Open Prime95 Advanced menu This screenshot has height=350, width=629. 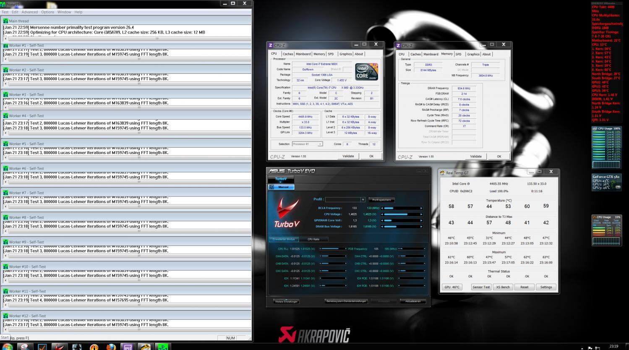click(29, 12)
